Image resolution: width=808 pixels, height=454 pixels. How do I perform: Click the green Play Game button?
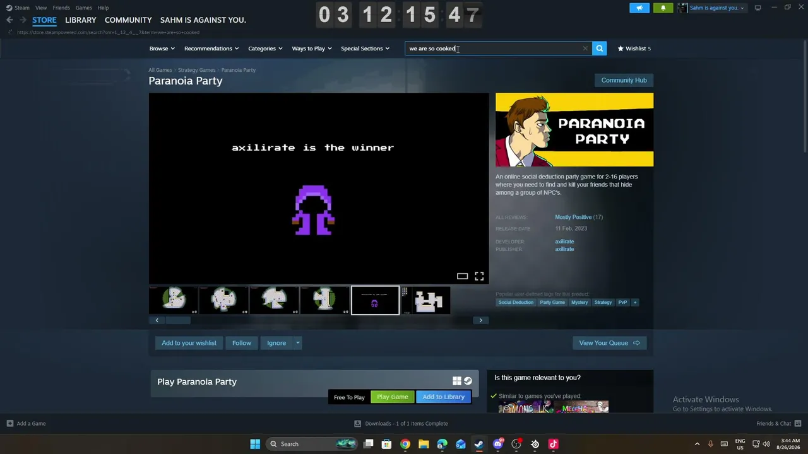point(393,397)
